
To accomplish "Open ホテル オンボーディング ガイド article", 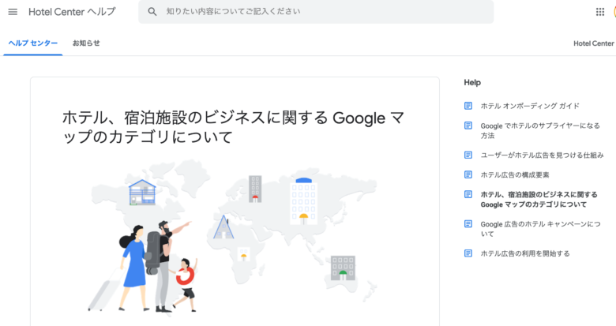I will pyautogui.click(x=530, y=106).
